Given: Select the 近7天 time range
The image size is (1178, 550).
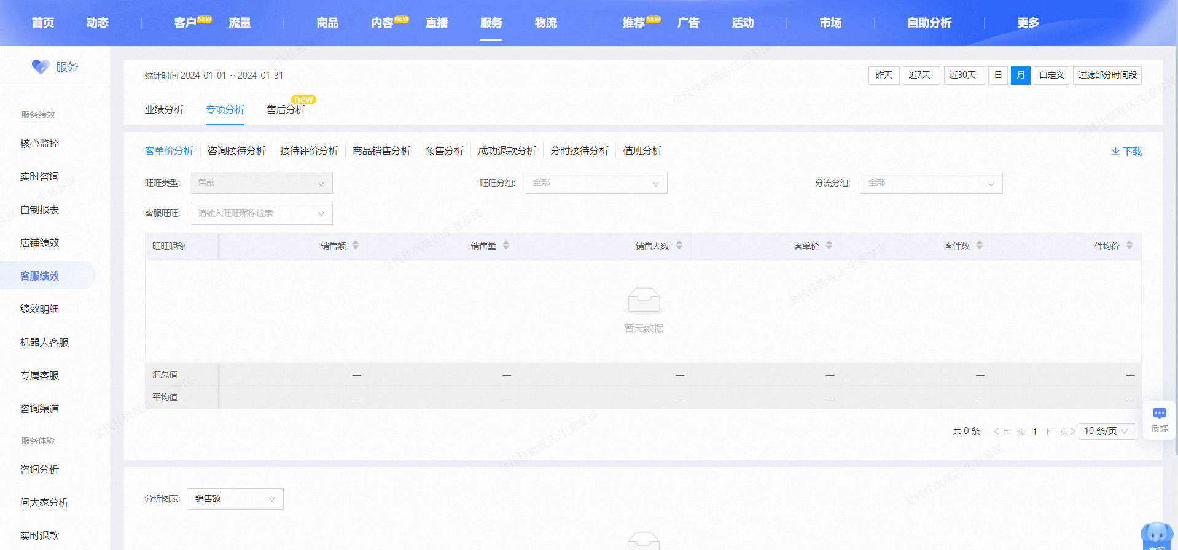Looking at the screenshot, I should [x=921, y=75].
